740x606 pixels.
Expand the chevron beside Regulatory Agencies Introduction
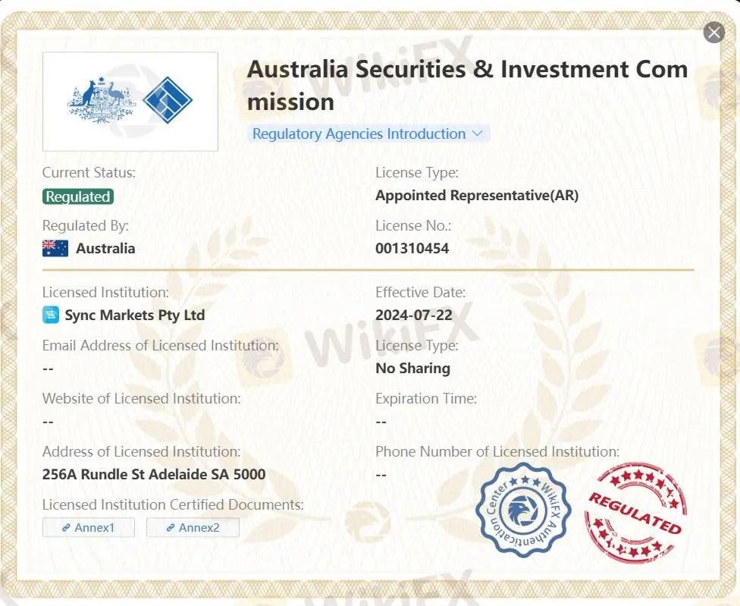click(478, 133)
